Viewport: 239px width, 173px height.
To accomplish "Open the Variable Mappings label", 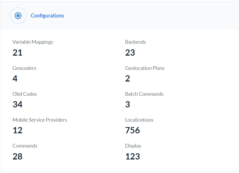I will coord(33,42).
